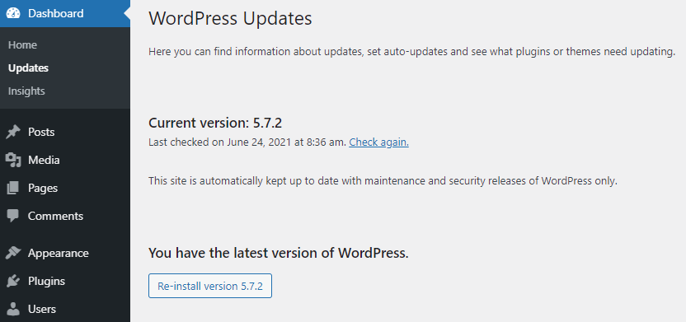Image resolution: width=686 pixels, height=322 pixels.
Task: Click the Media library icon
Action: pyautogui.click(x=13, y=161)
